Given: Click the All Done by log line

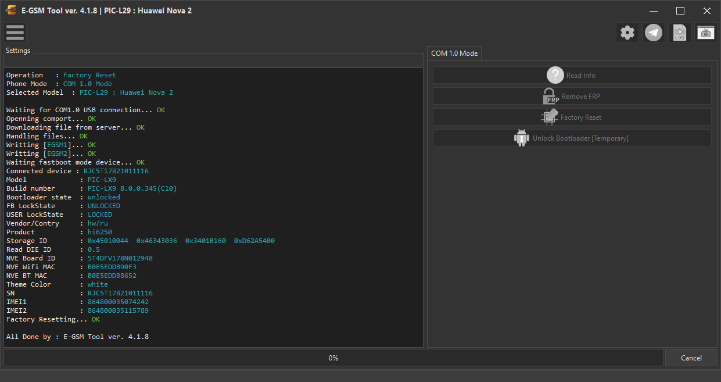Looking at the screenshot, I should click(77, 337).
